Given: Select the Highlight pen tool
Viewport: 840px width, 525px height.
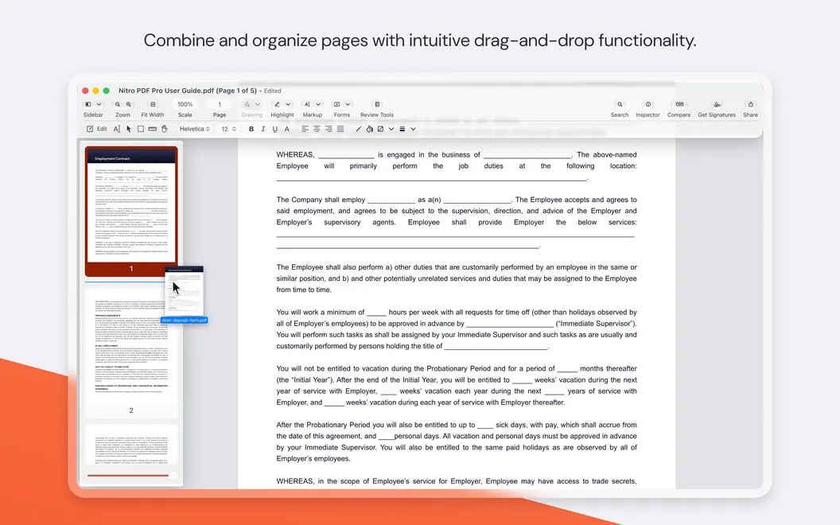Looking at the screenshot, I should [x=277, y=104].
